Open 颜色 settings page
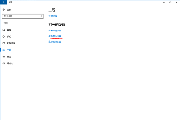The width and height of the screenshot is (180, 120). pyautogui.click(x=9, y=37)
